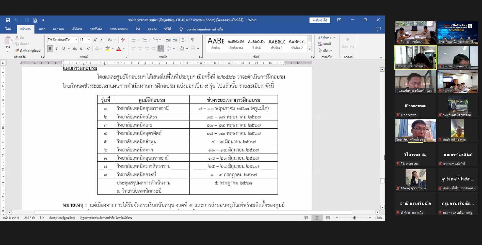This screenshot has height=245, width=482.
Task: Toggle strikethrough abc formatting
Action: click(x=75, y=49)
